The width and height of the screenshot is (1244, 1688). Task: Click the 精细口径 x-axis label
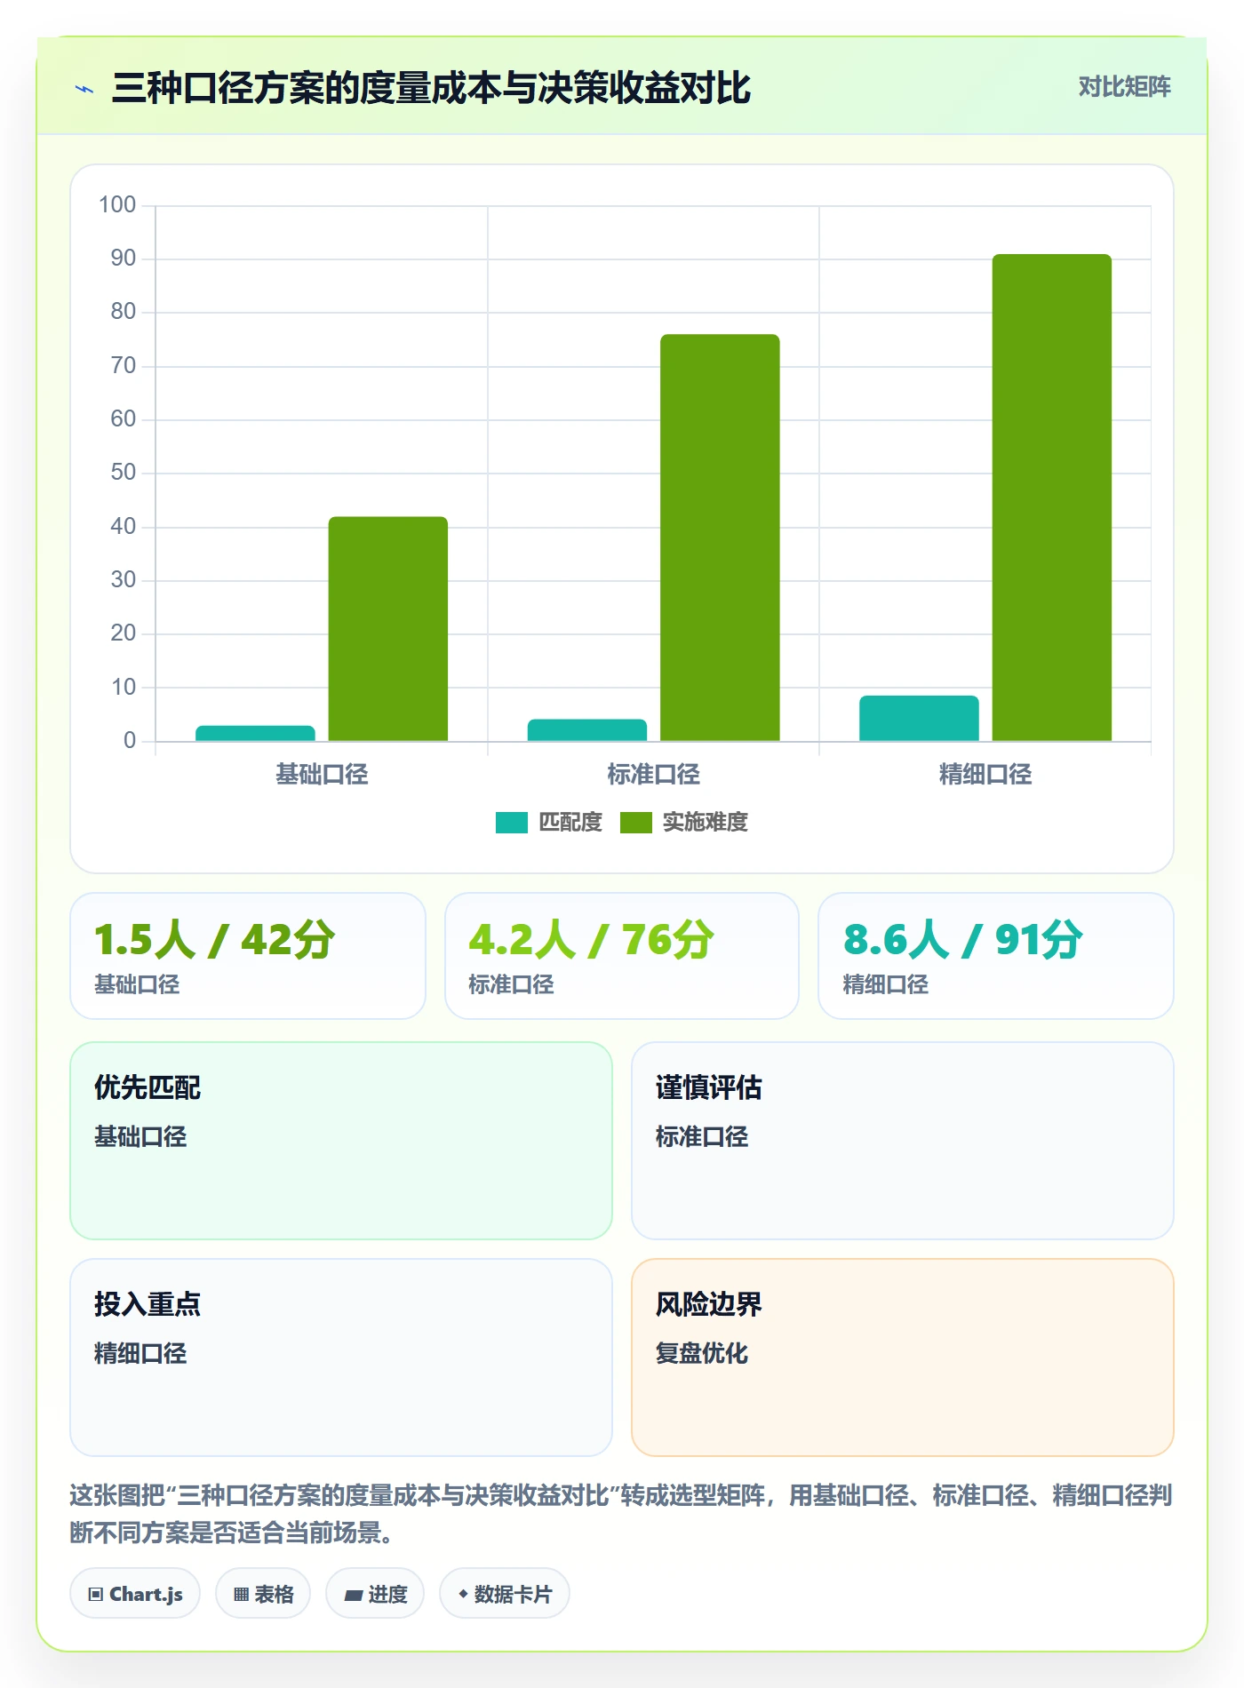click(x=985, y=775)
